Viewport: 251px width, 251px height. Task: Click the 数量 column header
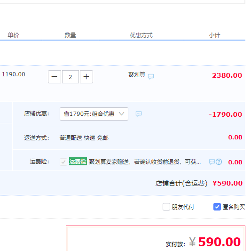(x=71, y=35)
